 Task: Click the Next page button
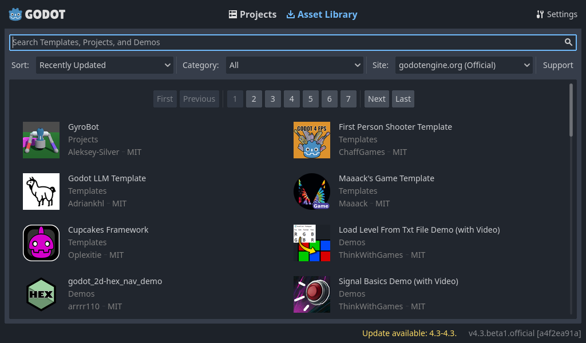376,98
